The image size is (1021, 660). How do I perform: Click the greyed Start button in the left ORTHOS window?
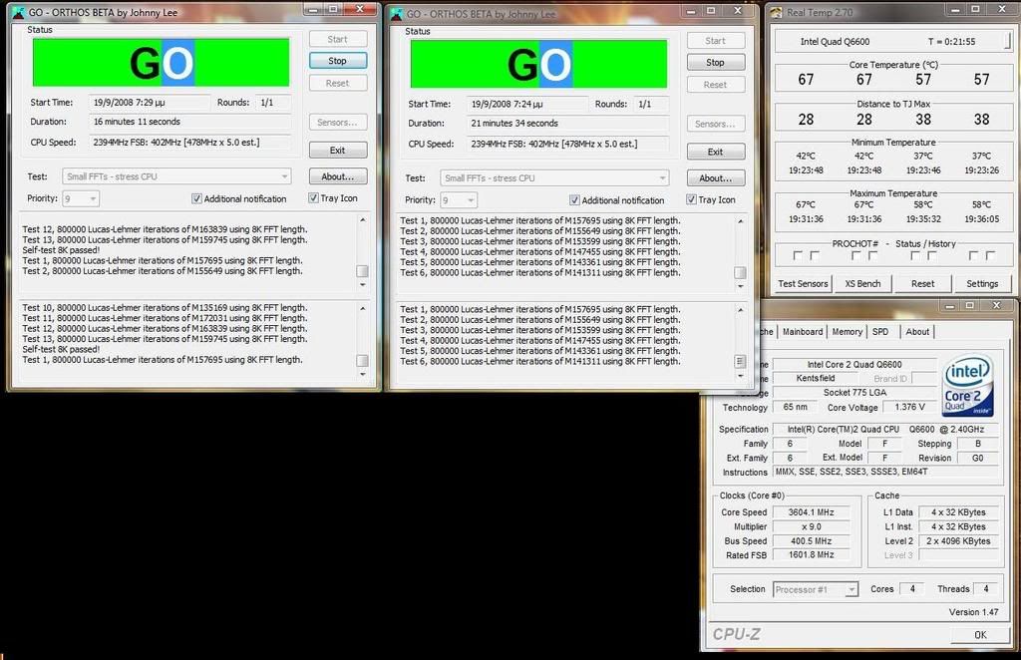pos(337,39)
